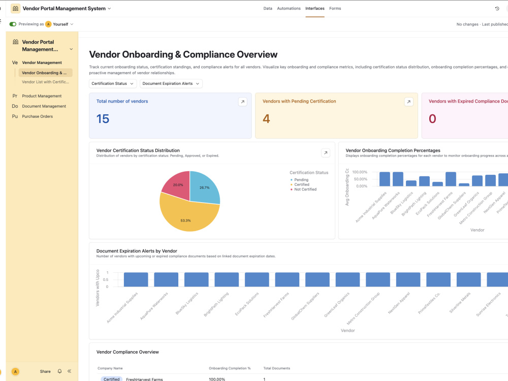Open the Certification Status filter dropdown
The height and width of the screenshot is (381, 508).
pos(112,84)
